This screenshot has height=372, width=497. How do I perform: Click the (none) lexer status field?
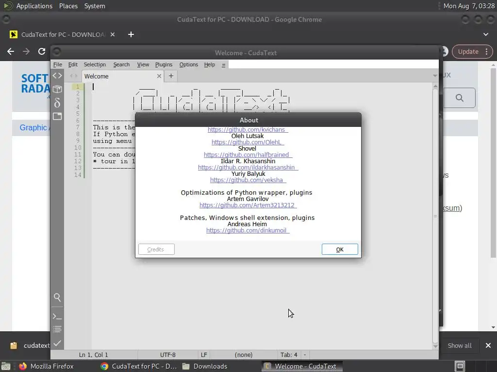[x=244, y=355]
